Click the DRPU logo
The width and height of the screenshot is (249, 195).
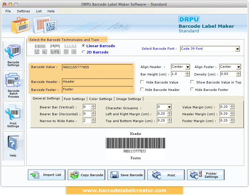[189, 19]
